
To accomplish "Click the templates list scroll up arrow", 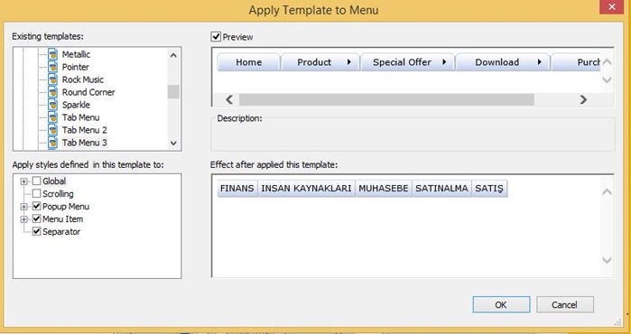I will pos(173,55).
